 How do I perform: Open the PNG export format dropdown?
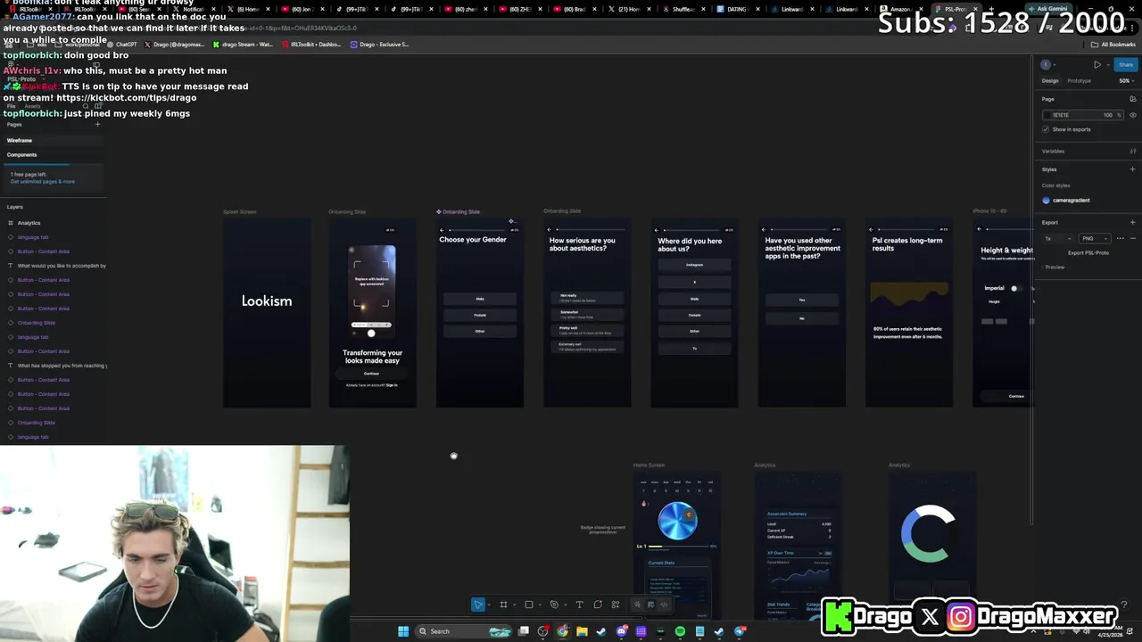point(1094,238)
